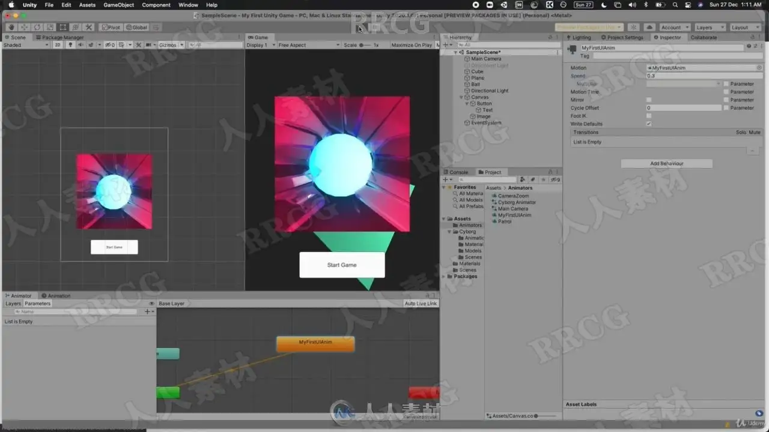
Task: Switch to the Animation tab
Action: 56,296
